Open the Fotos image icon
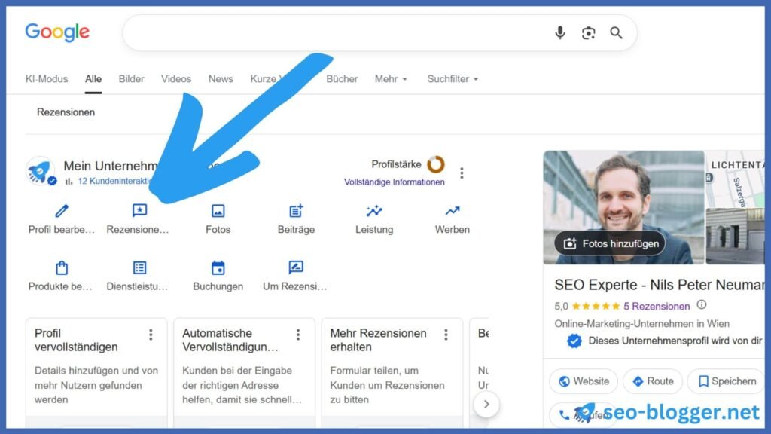The image size is (771, 434). click(218, 211)
